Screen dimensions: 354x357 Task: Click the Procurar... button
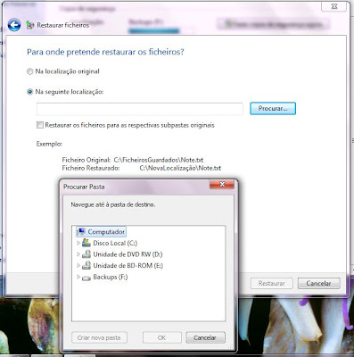273,108
